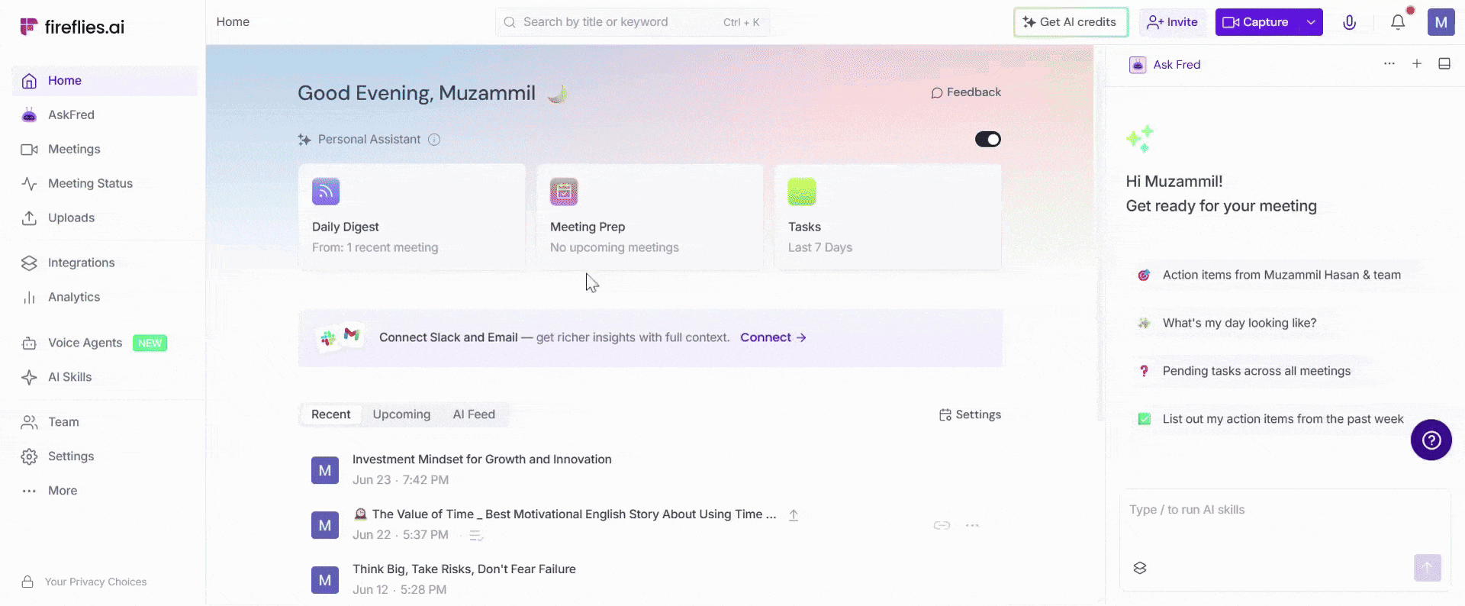Image resolution: width=1465 pixels, height=606 pixels.
Task: Click the main page vertical scrollbar
Action: click(x=1100, y=233)
